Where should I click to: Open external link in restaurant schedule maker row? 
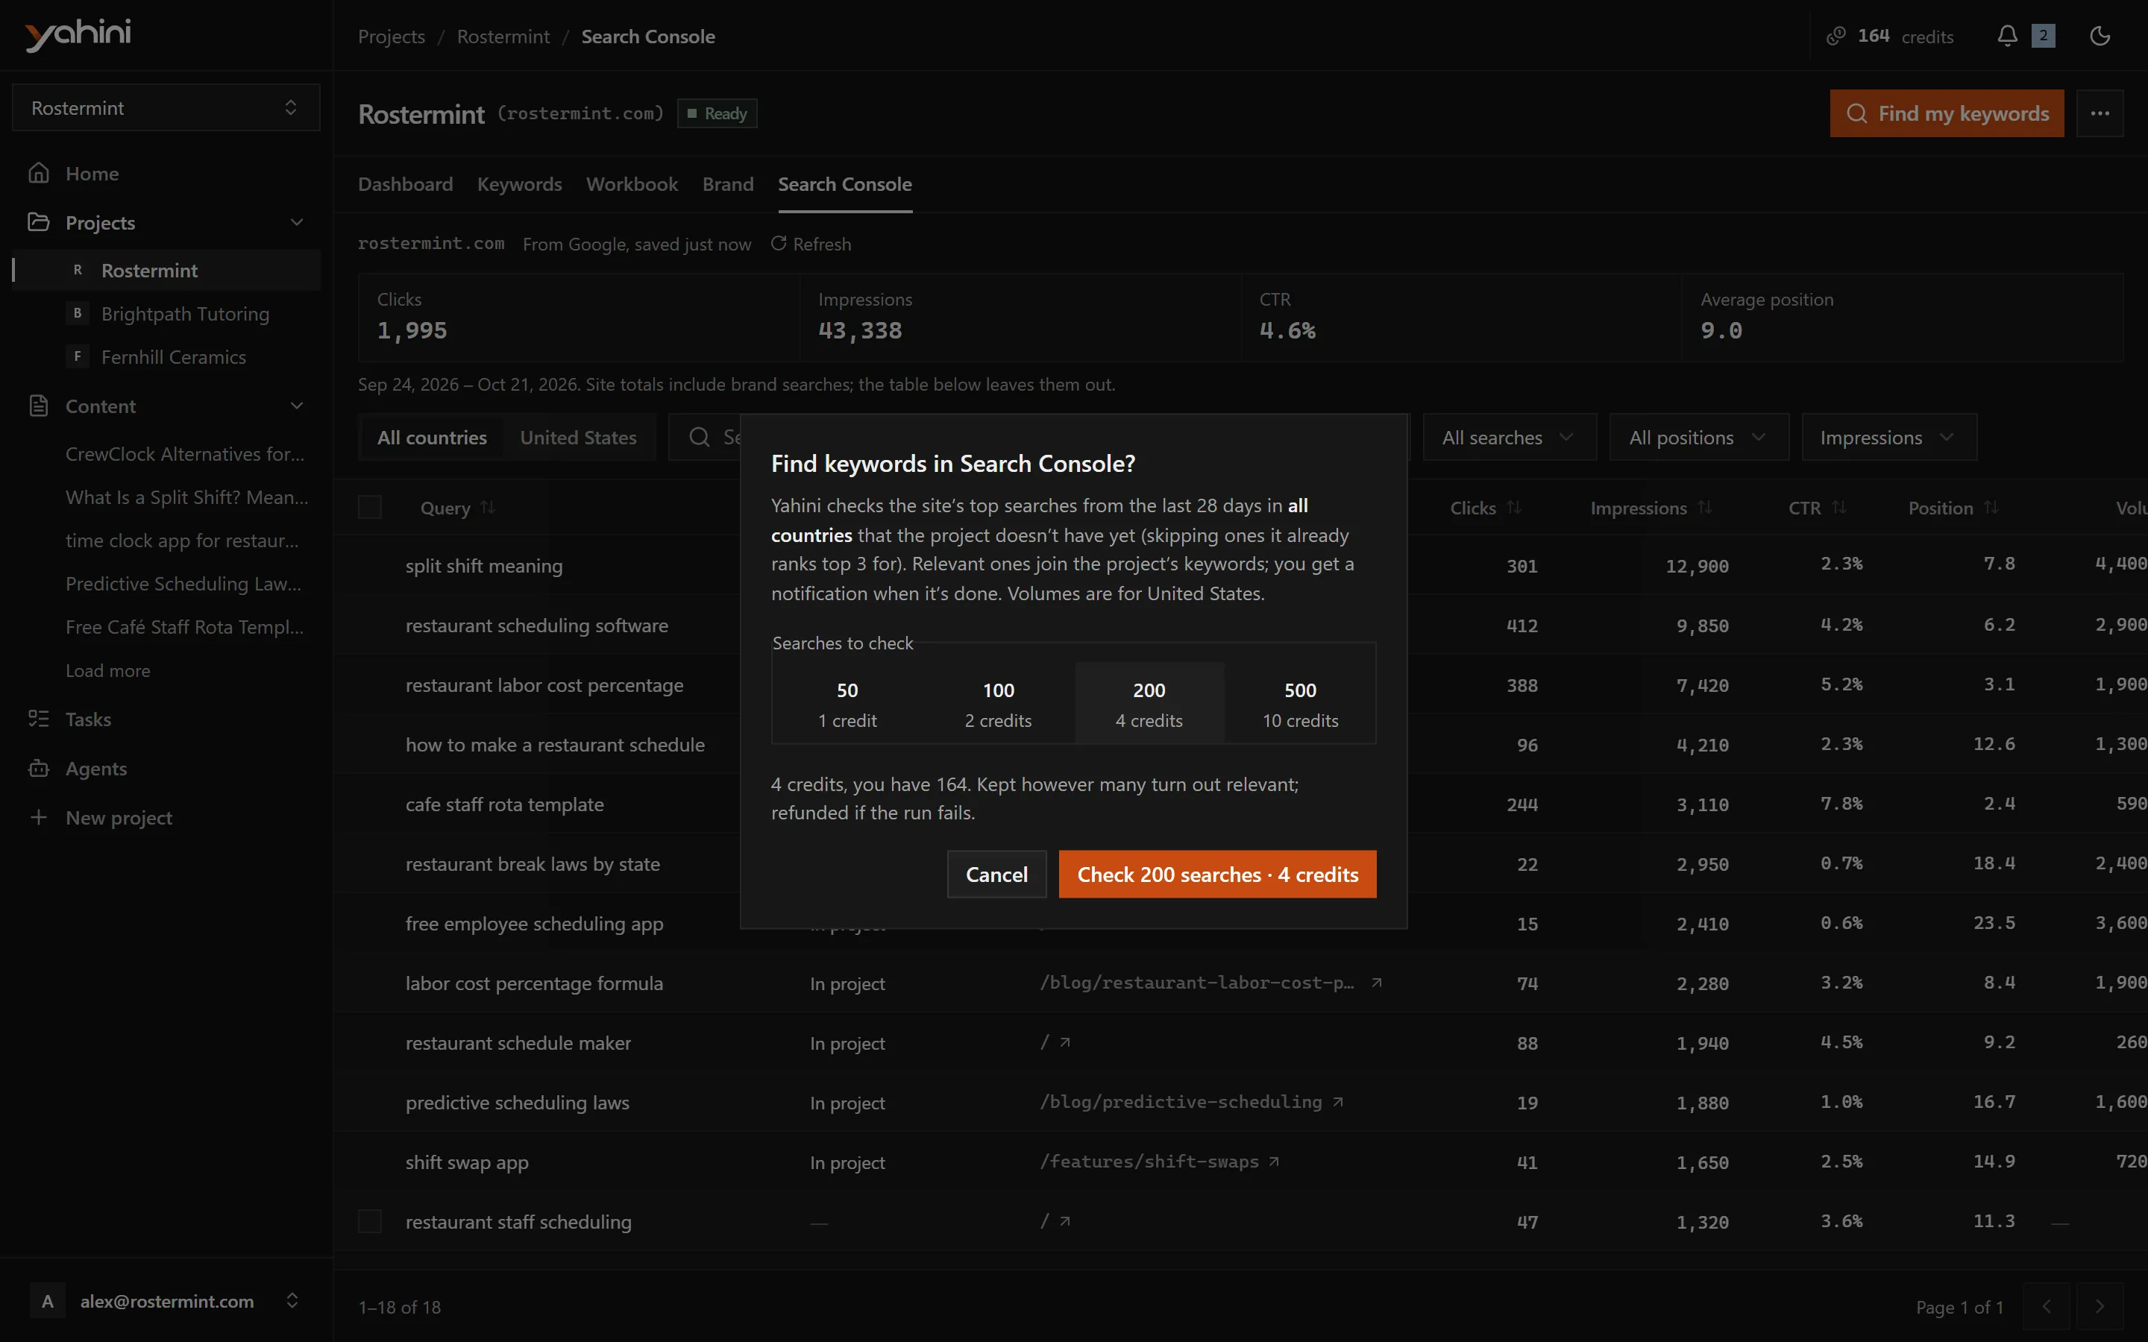click(x=1065, y=1042)
